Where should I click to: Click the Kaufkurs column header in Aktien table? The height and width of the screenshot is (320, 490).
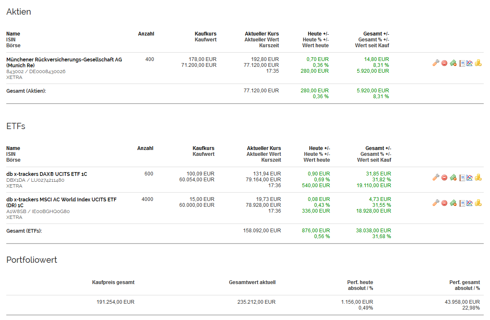point(205,34)
